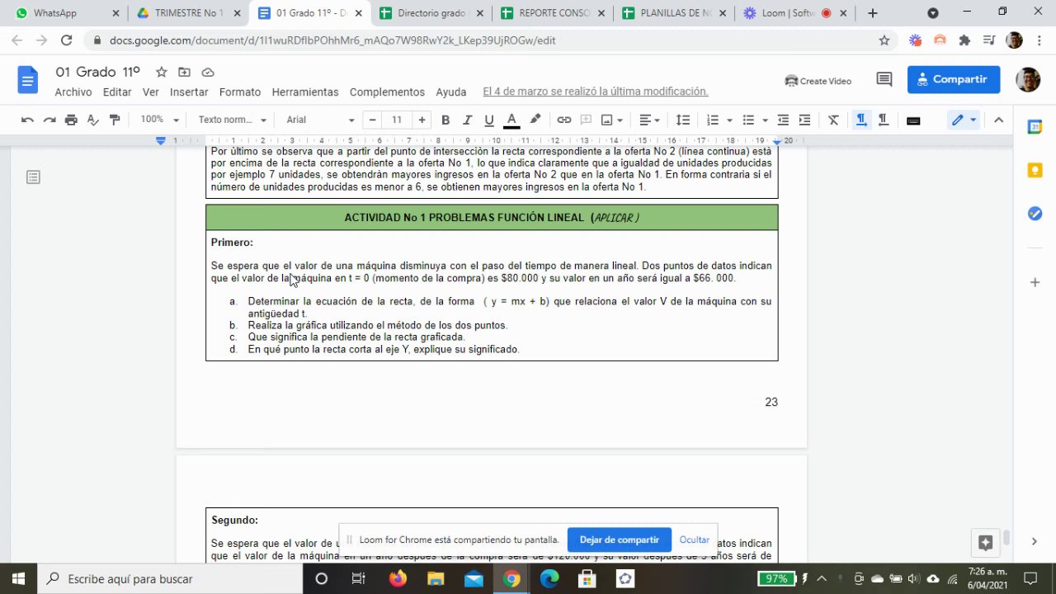Image resolution: width=1056 pixels, height=594 pixels.
Task: Open the 100% zoom dropdown
Action: click(x=159, y=120)
